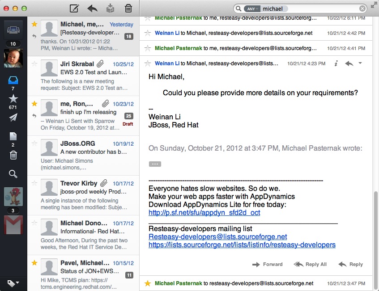Unstar Michael Pasternak 3:47 PM message
The height and width of the screenshot is (291, 379).
coord(148,283)
